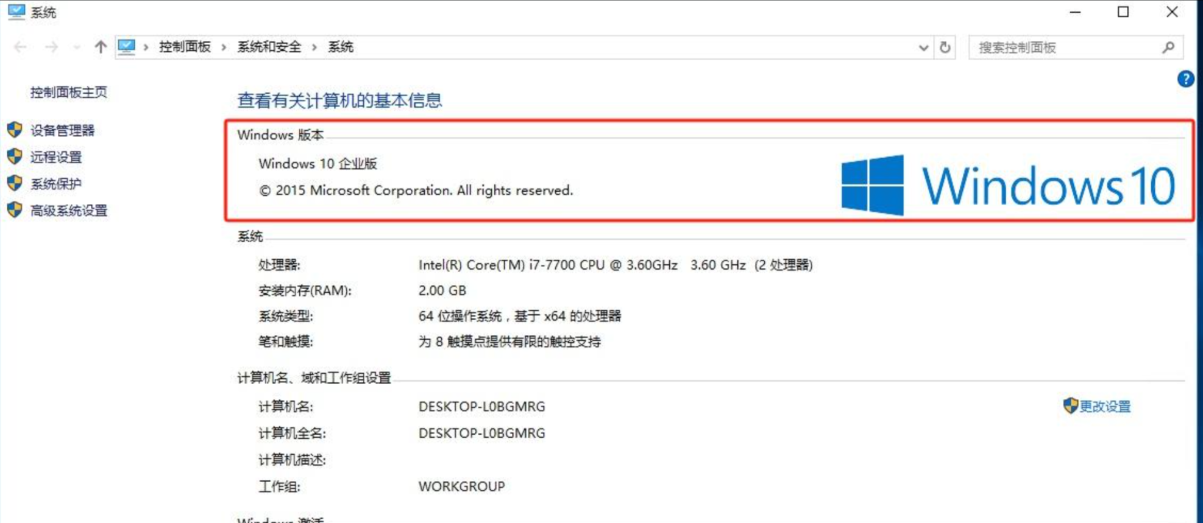Click the 更改设置 link
The height and width of the screenshot is (523, 1203).
[1105, 406]
